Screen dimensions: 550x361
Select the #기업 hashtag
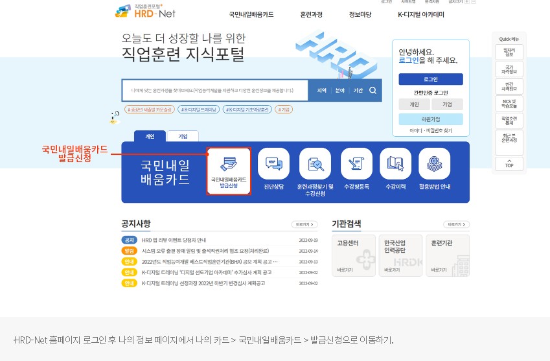coord(284,110)
